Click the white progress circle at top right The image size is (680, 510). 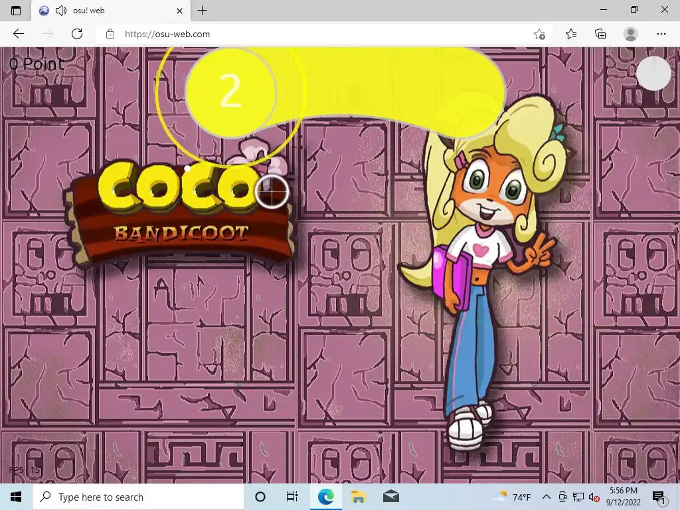pos(653,73)
